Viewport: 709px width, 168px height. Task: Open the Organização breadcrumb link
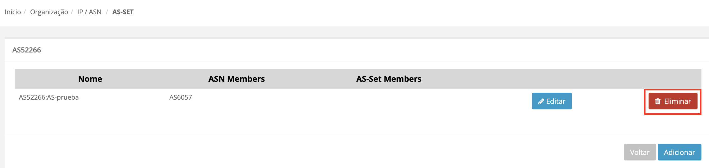[49, 12]
